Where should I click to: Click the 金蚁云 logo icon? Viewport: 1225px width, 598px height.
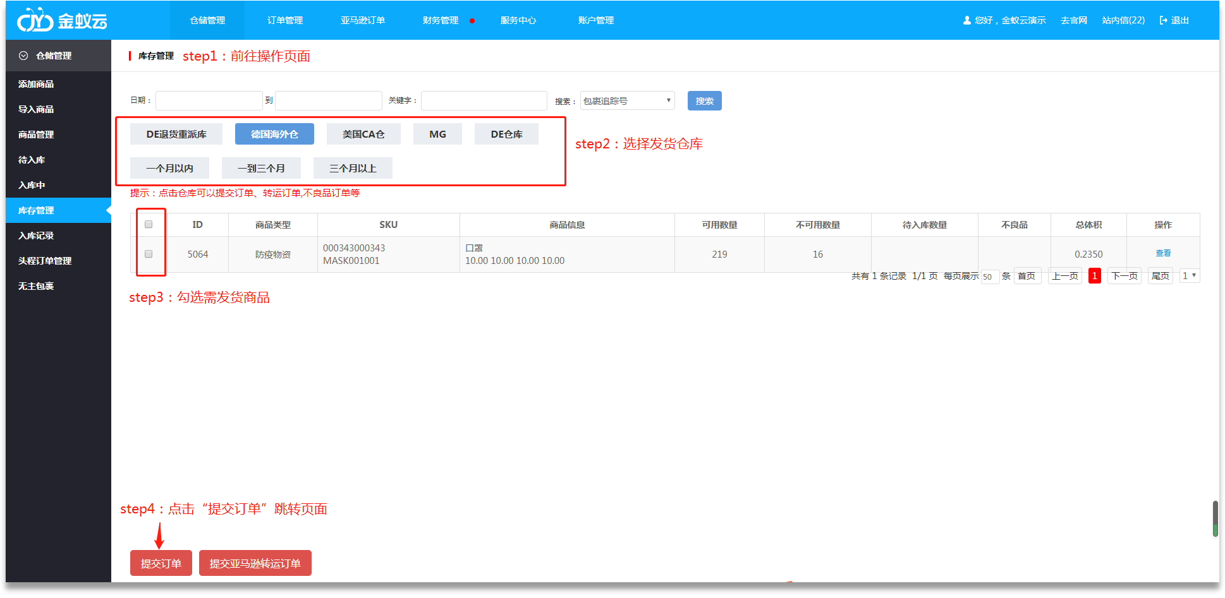35,20
